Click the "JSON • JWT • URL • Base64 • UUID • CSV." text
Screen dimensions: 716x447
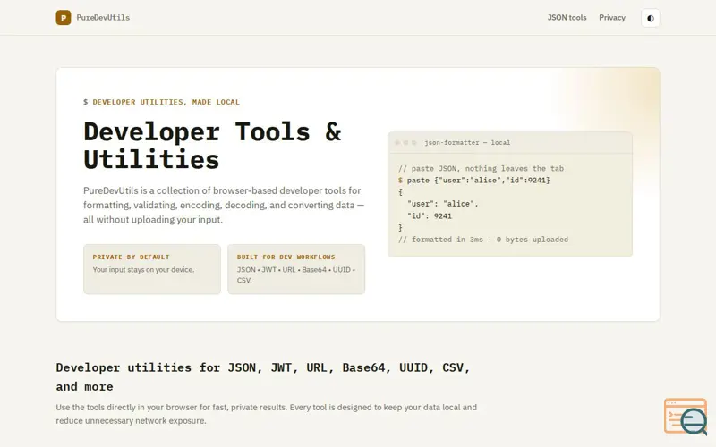[296, 274]
